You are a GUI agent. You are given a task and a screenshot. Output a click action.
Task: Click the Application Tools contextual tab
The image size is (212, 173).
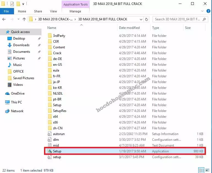76,4
